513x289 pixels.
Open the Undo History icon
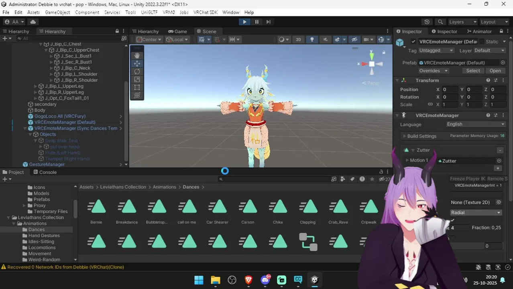coord(427,22)
